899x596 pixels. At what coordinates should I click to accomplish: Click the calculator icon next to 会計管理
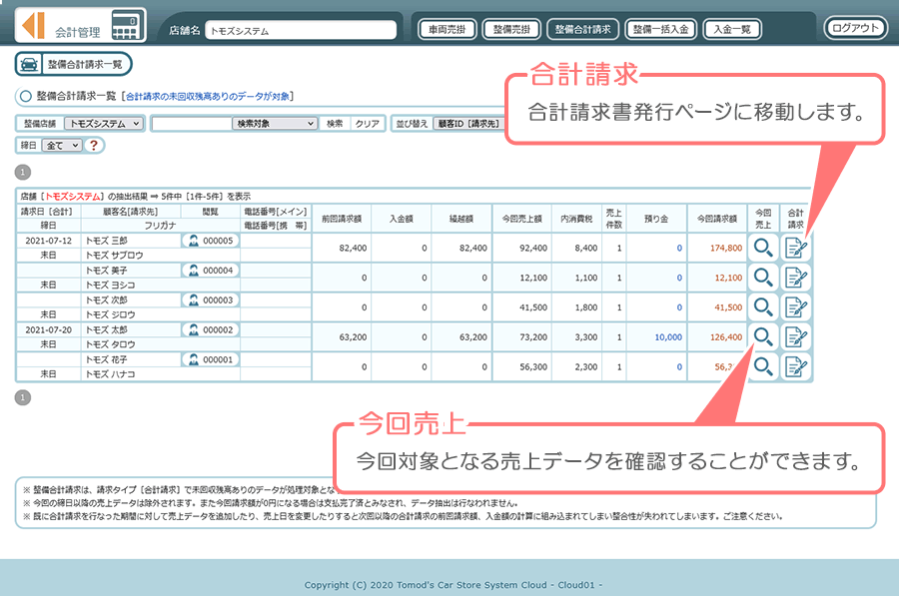coord(127,26)
